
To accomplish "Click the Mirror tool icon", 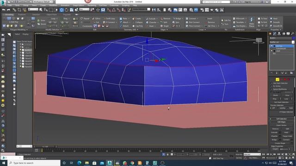I will click(x=154, y=10).
